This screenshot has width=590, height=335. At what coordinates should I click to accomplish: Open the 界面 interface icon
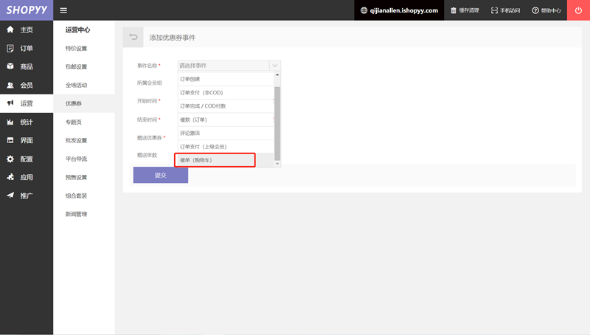(x=10, y=140)
